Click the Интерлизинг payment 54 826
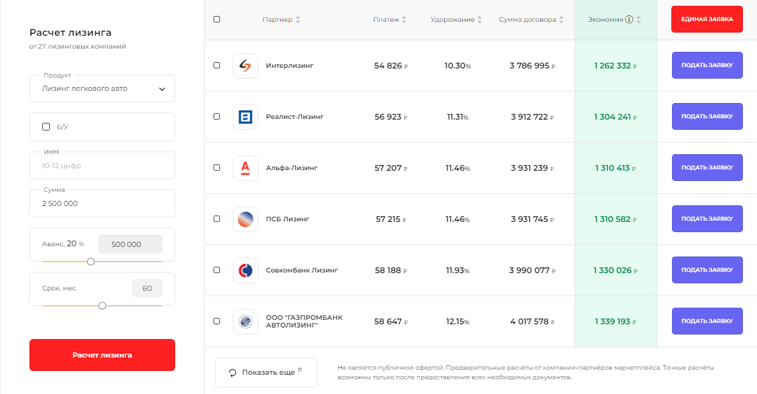The image size is (757, 394). [391, 66]
